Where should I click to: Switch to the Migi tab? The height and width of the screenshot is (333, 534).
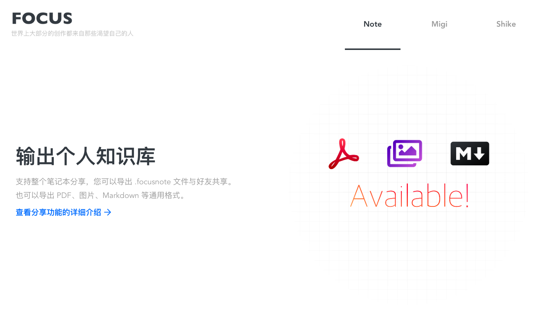[x=439, y=24]
